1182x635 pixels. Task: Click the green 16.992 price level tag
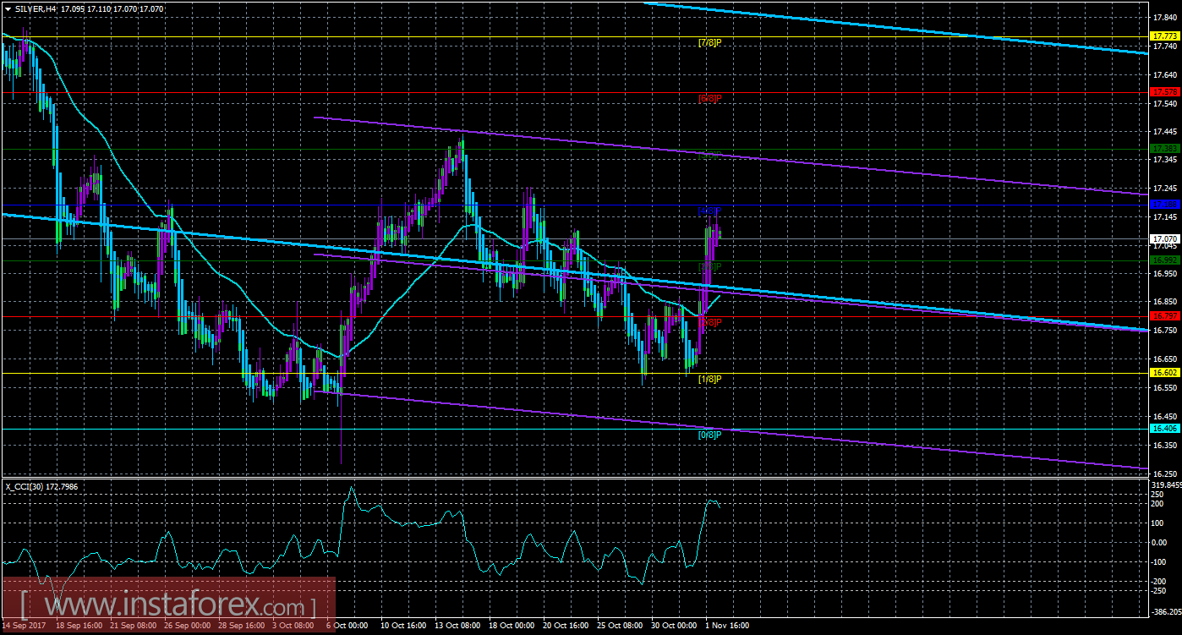point(1163,260)
